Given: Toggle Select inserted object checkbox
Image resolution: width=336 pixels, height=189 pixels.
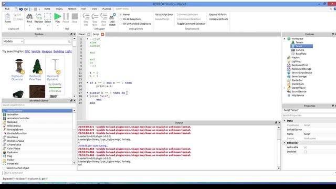Looking at the screenshot, I should tap(4, 168).
